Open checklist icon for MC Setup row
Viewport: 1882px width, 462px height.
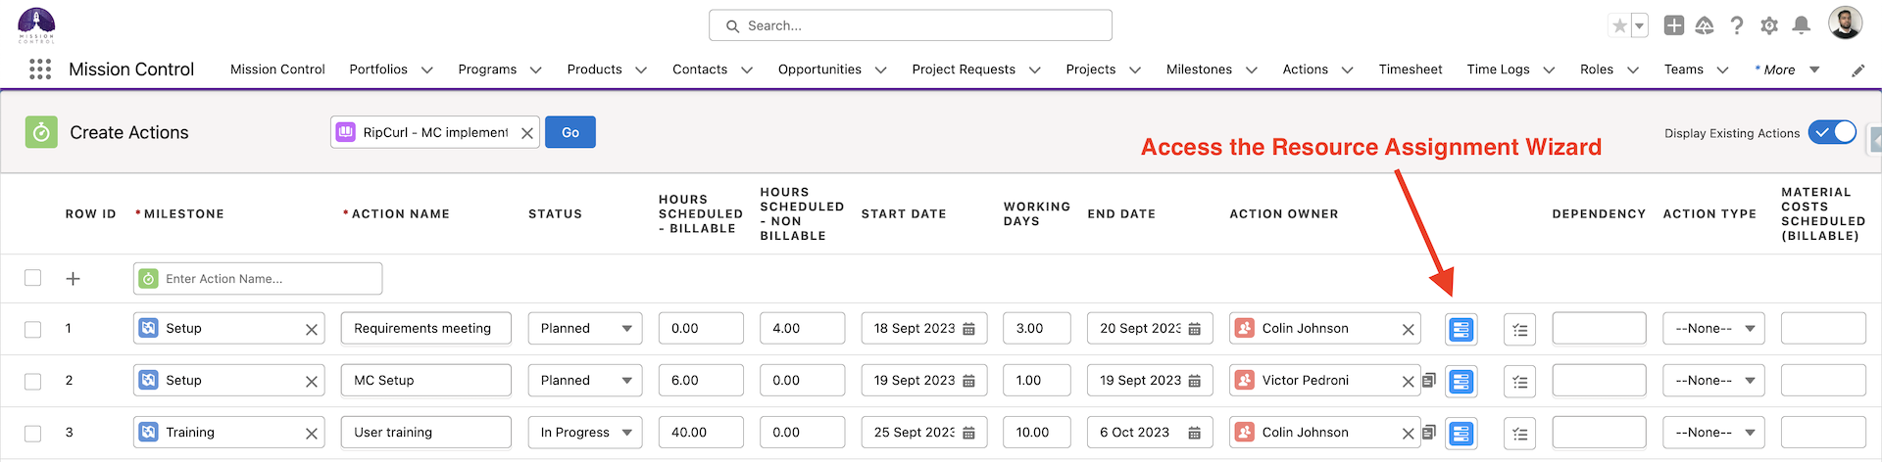[1520, 382]
